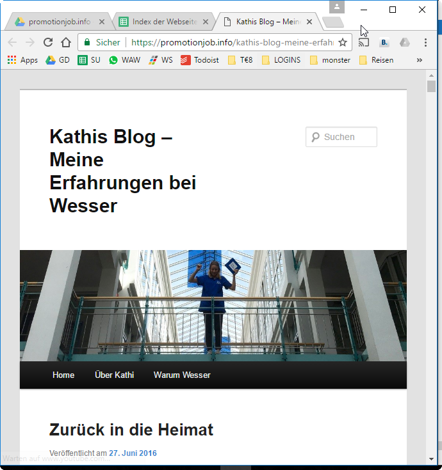The width and height of the screenshot is (442, 470).
Task: Go to the browser home page icon
Action: coord(66,43)
